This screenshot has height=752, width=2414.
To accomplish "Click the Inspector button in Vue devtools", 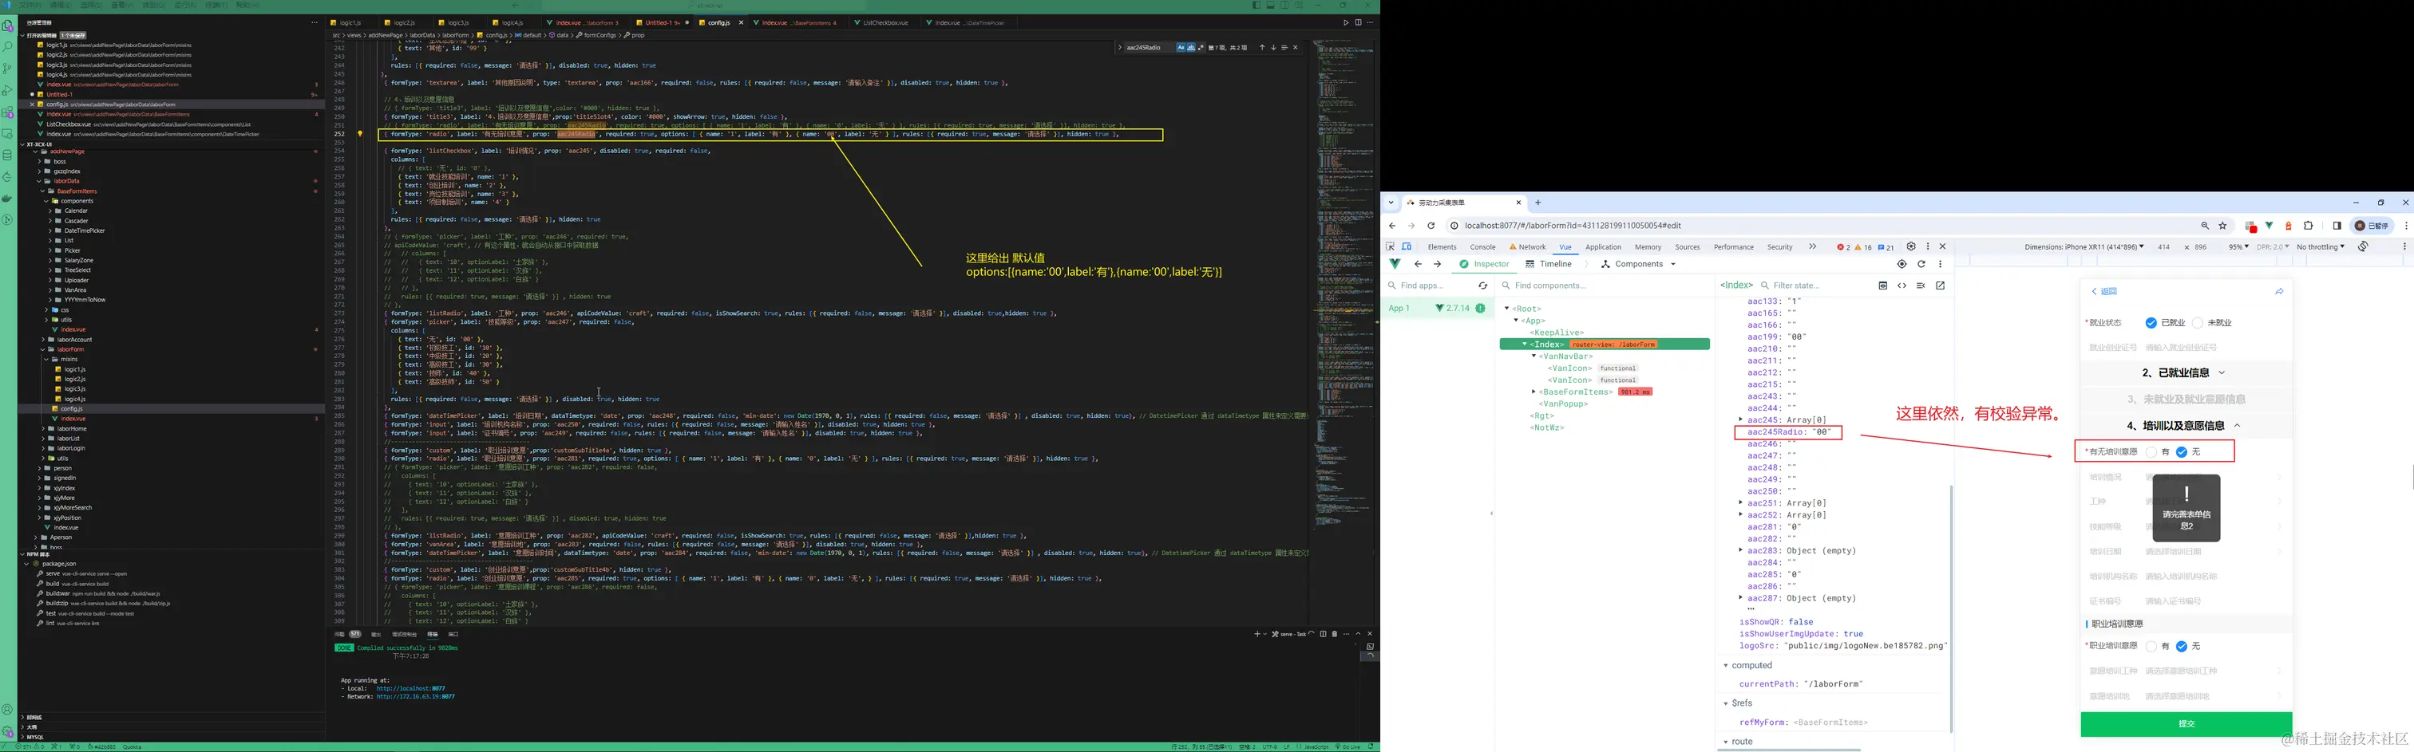I will tap(1483, 264).
